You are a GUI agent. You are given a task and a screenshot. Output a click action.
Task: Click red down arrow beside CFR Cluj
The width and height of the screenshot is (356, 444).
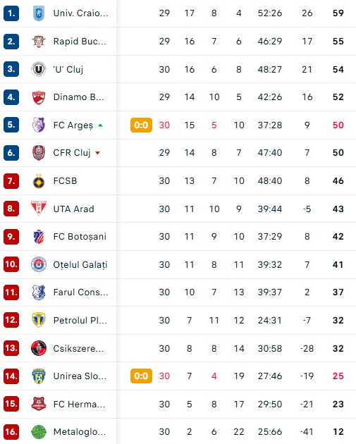(98, 153)
